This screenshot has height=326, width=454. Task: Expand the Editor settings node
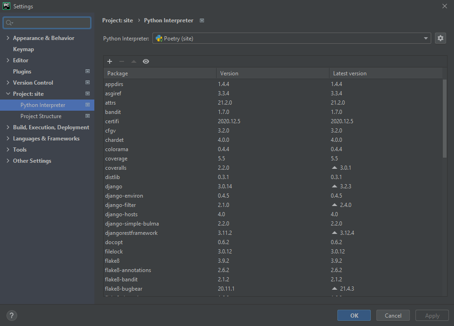pos(8,60)
